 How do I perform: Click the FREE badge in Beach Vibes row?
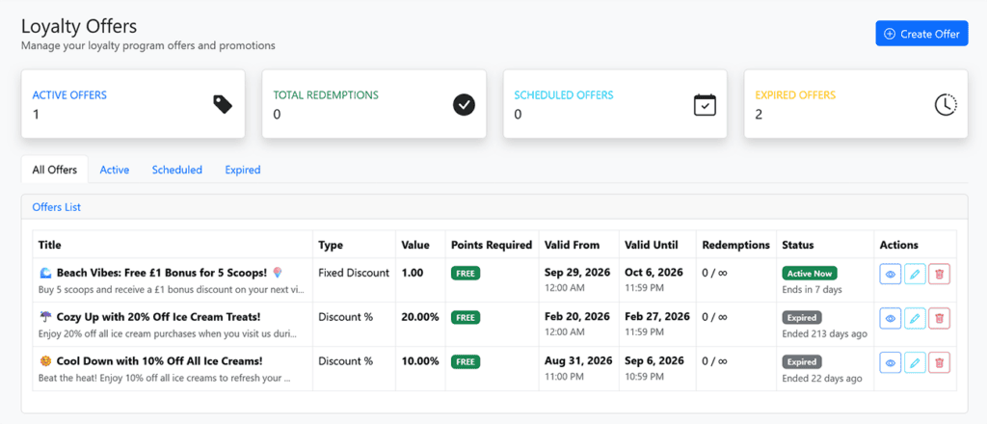(x=466, y=274)
